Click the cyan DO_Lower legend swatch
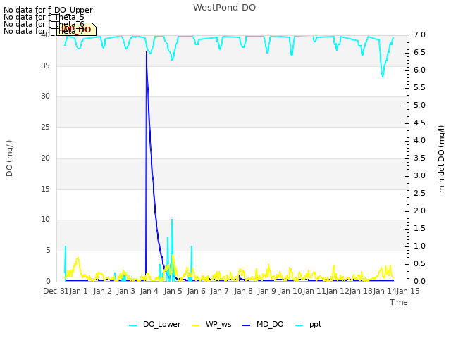Image resolution: width=451 pixels, height=338 pixels. coord(133,325)
